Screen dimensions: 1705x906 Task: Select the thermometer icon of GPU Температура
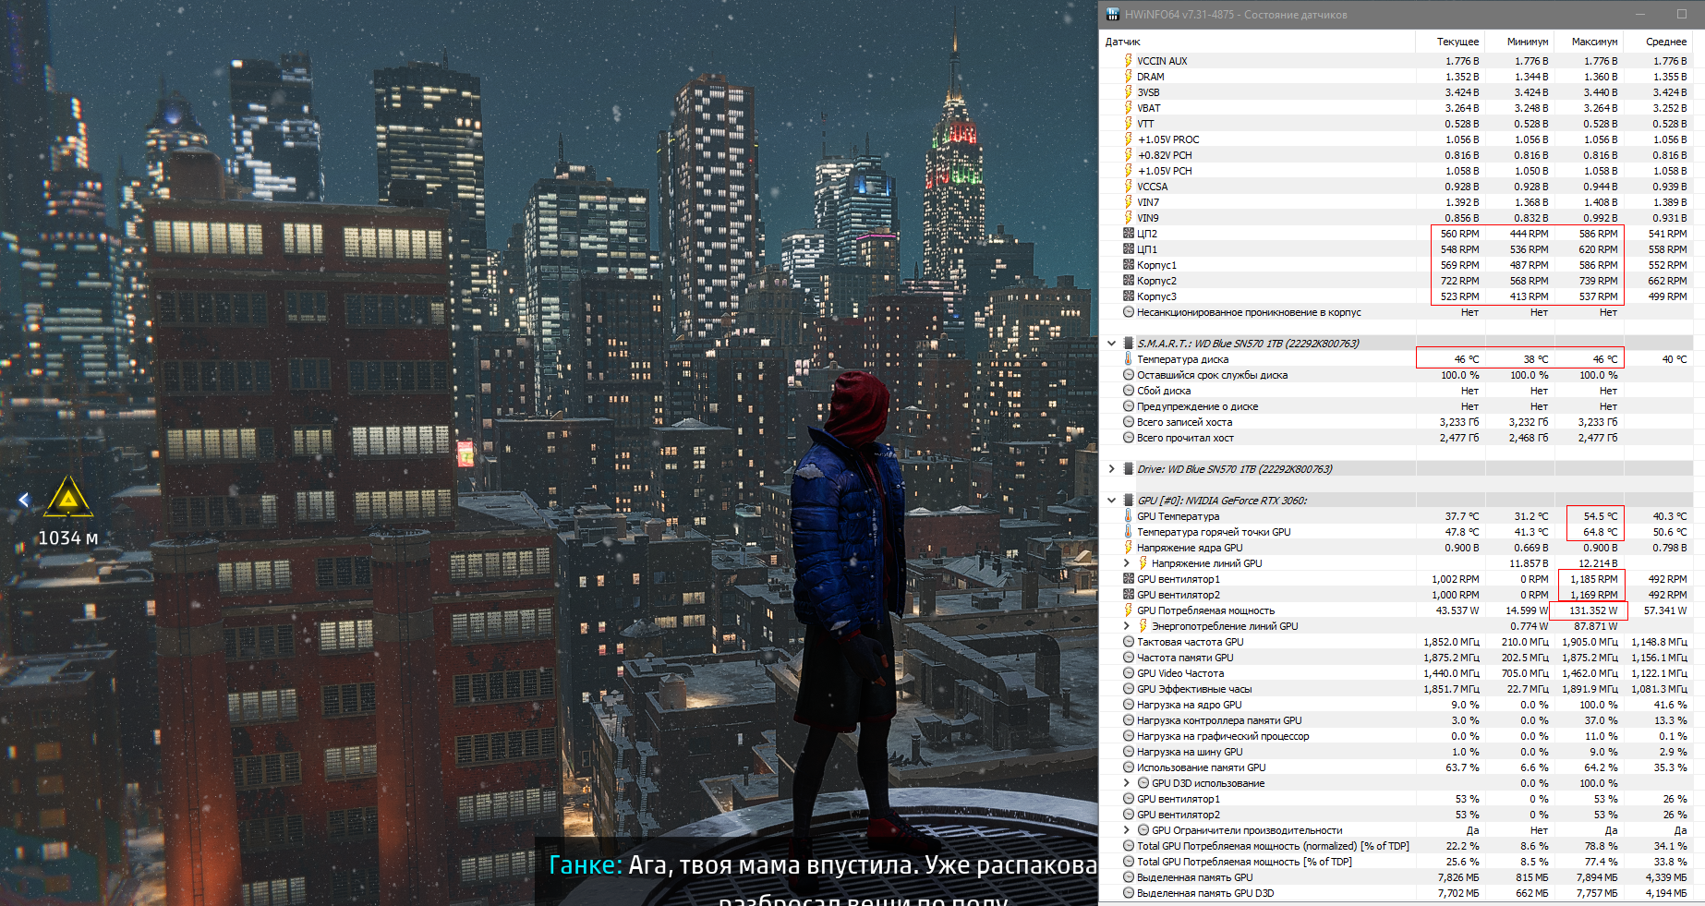(1128, 516)
